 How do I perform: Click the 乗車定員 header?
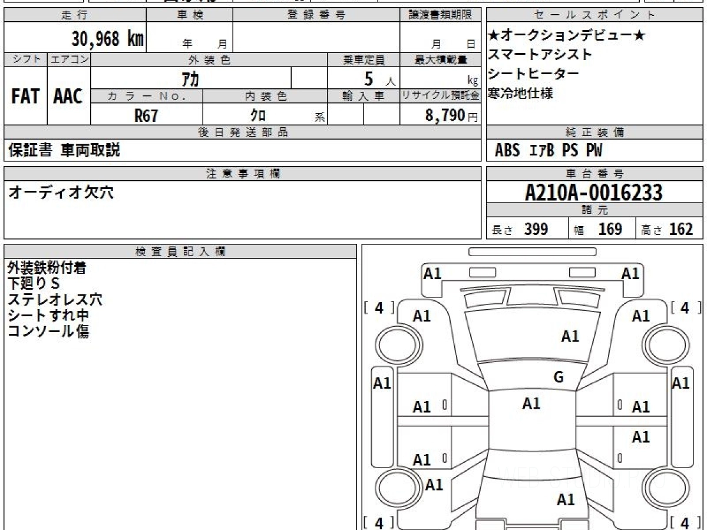(364, 59)
